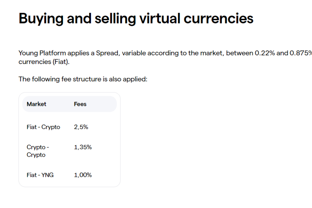Click the '0.22%' spread value
Viewport: 312px width, 208px height.
(264, 53)
